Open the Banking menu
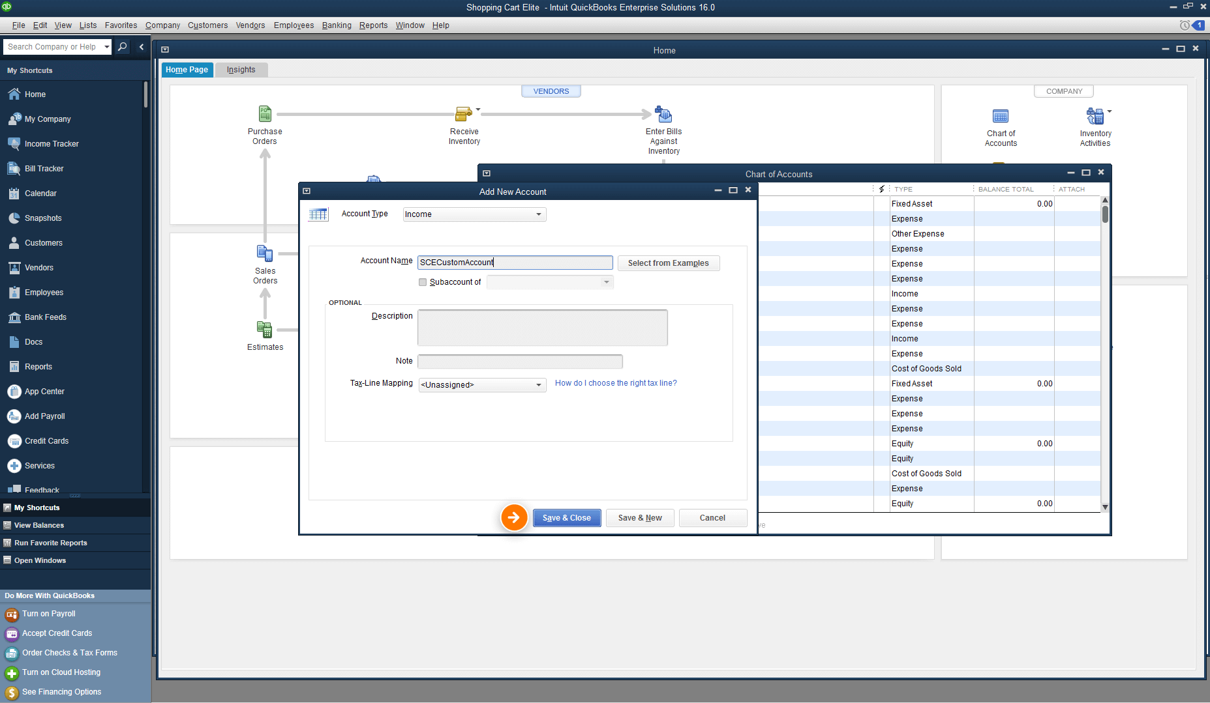Viewport: 1210px width, 703px height. point(337,25)
